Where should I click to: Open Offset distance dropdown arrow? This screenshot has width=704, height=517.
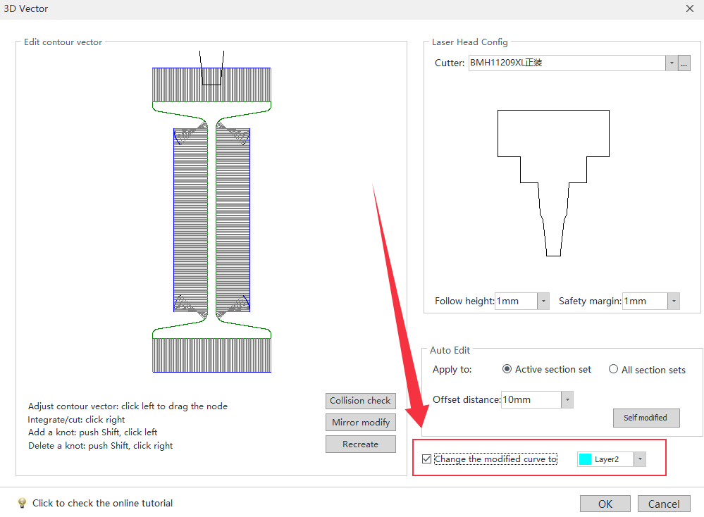(x=567, y=399)
